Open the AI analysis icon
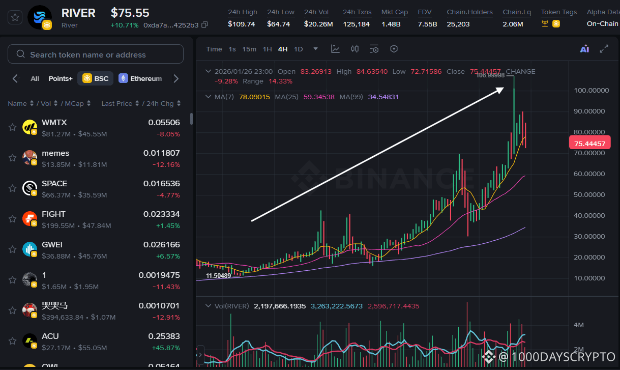This screenshot has height=370, width=620. (x=584, y=49)
